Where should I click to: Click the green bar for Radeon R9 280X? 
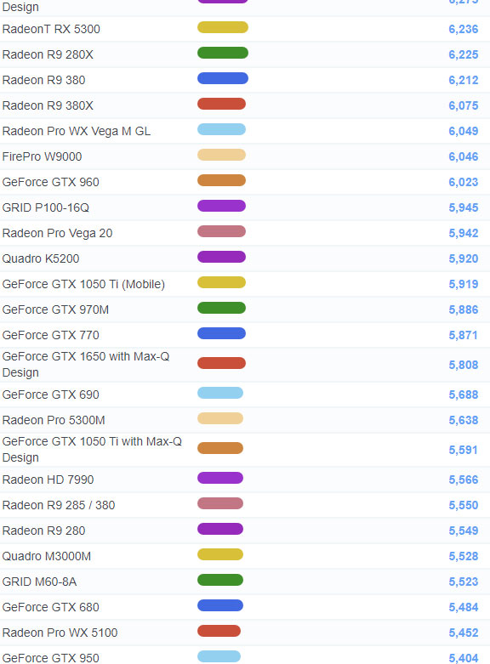(223, 53)
